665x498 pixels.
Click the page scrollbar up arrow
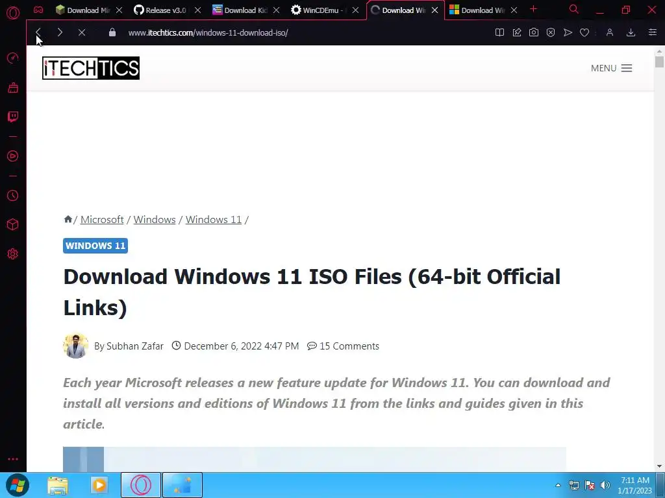[x=659, y=52]
